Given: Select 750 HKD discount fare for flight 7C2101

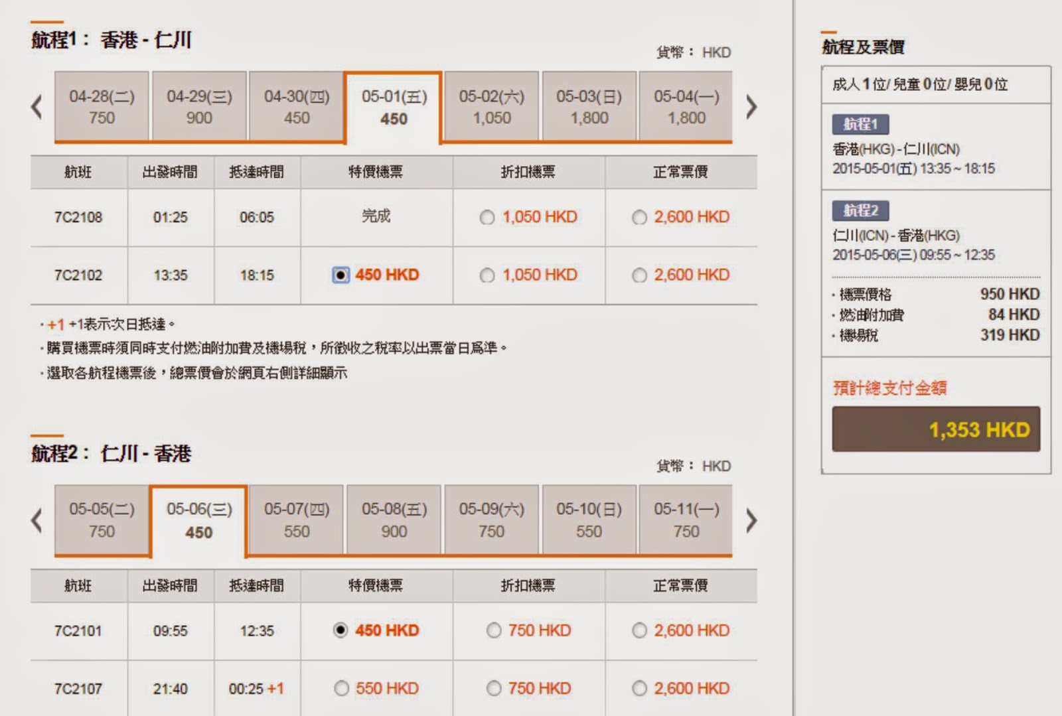Looking at the screenshot, I should pos(493,630).
